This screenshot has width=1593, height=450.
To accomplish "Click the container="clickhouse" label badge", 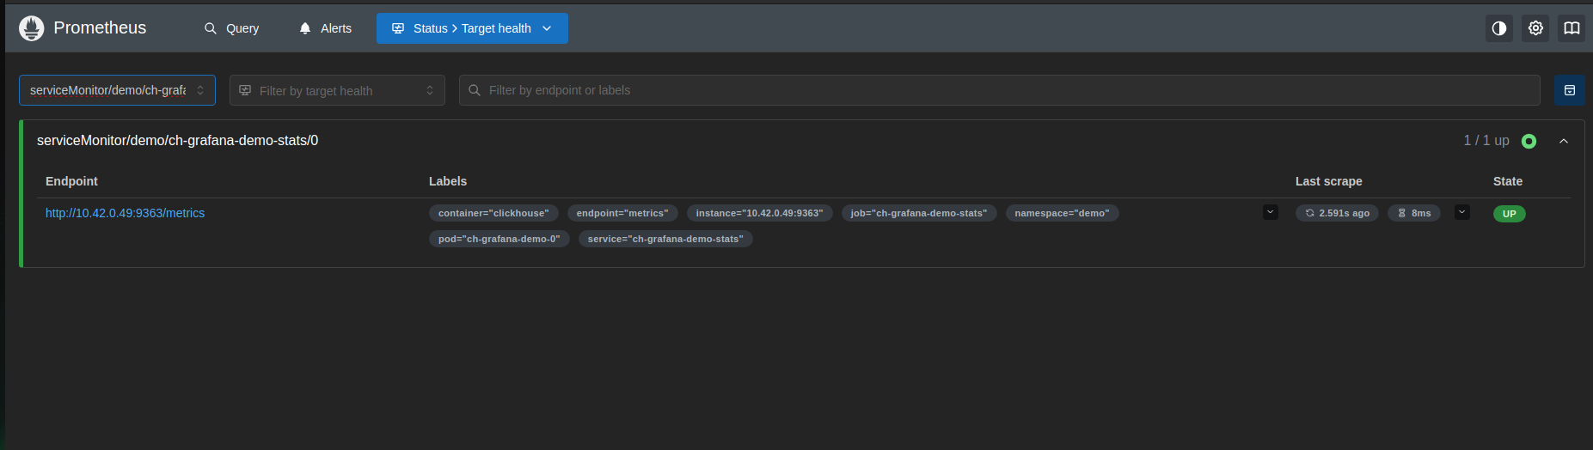I will [493, 213].
